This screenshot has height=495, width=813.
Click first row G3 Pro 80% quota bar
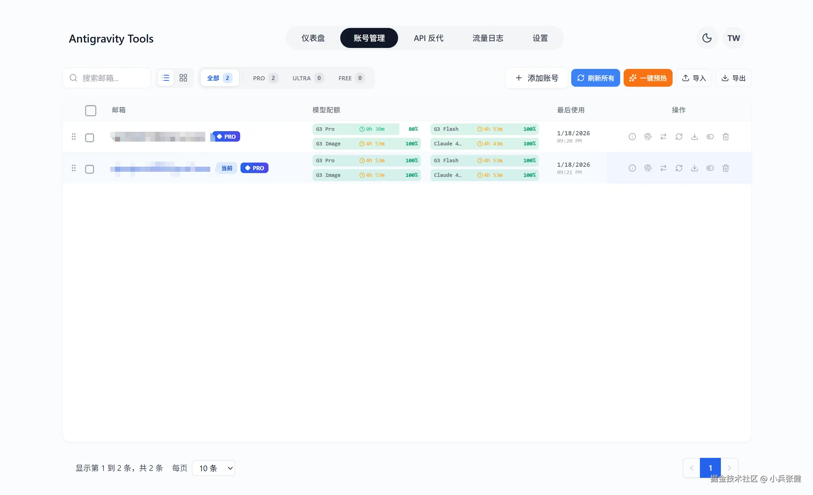tap(366, 129)
